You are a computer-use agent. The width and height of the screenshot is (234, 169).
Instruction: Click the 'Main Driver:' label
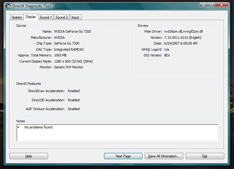(153, 31)
